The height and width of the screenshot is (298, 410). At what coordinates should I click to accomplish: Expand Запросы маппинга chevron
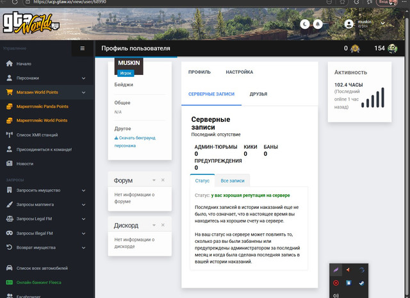(84, 204)
